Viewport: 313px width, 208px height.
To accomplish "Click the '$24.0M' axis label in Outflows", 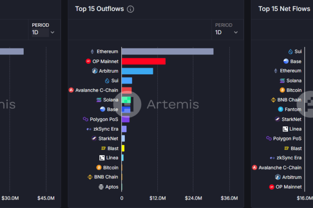I will [x=193, y=198].
